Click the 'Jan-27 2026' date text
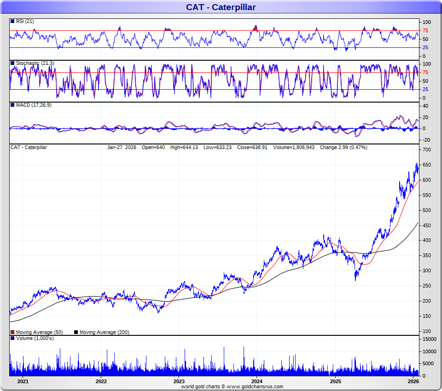The image size is (442, 391). (x=122, y=147)
